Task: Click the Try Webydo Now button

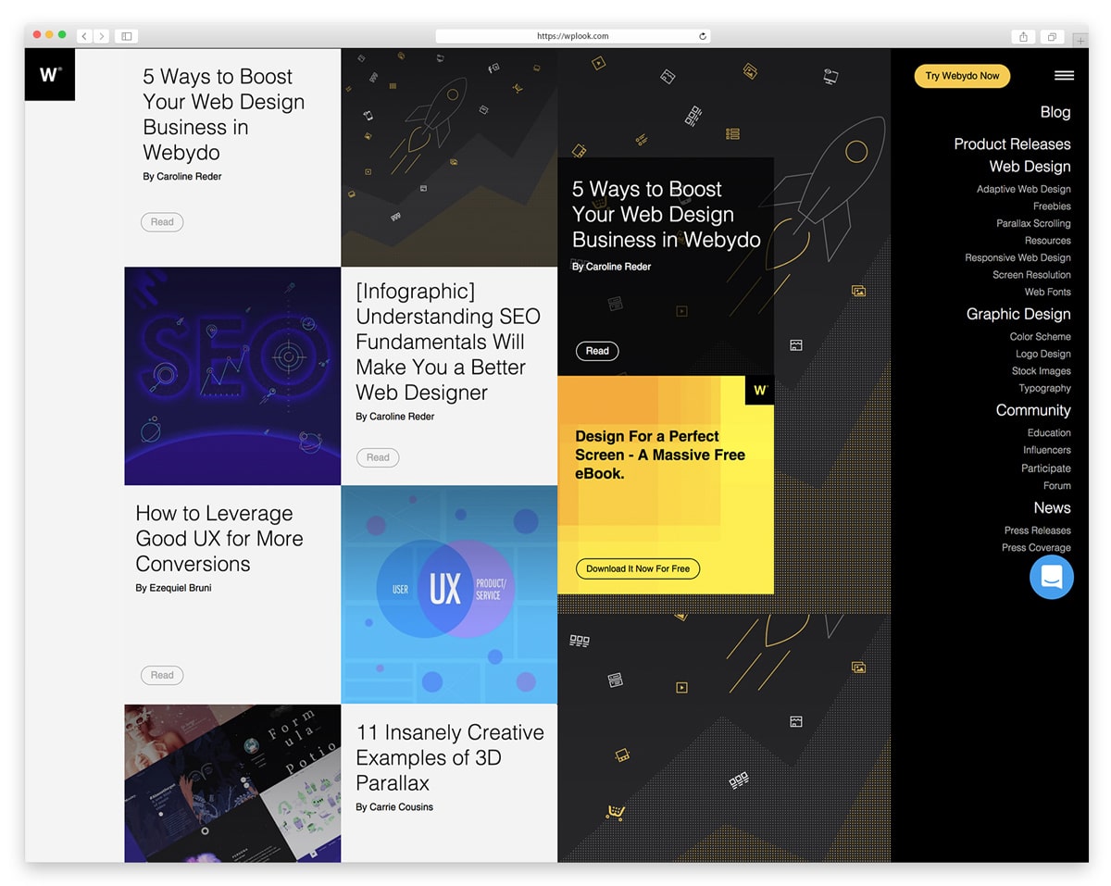Action: pyautogui.click(x=962, y=76)
